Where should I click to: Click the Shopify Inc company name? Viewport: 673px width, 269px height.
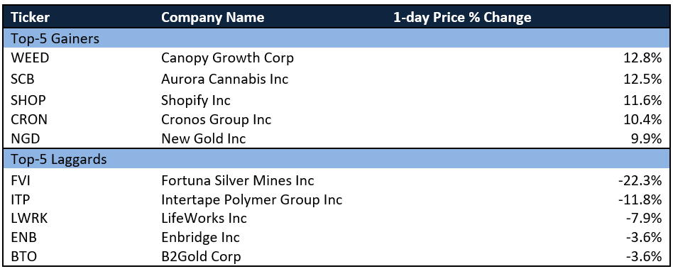point(196,100)
